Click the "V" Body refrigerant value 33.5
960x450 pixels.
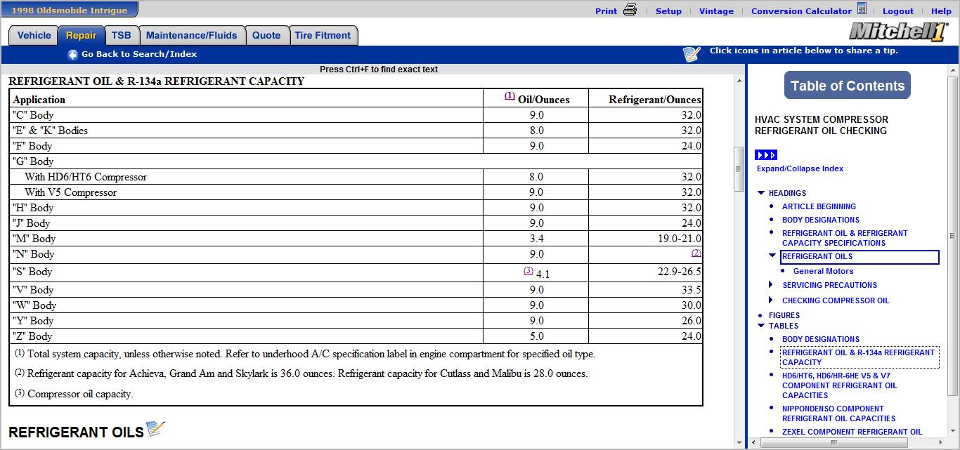[691, 290]
